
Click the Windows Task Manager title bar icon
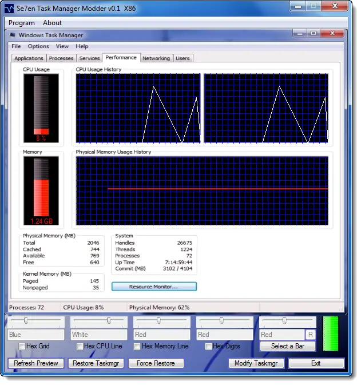pyautogui.click(x=12, y=35)
